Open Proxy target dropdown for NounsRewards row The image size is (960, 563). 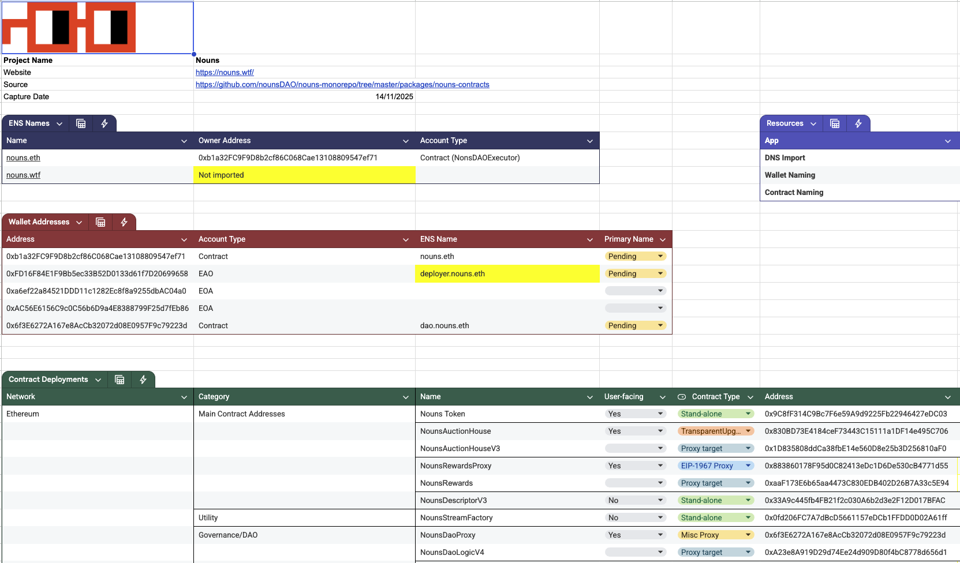716,483
